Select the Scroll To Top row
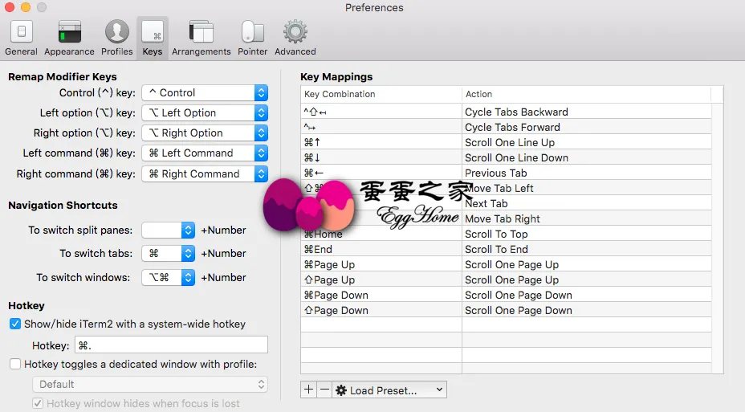 tap(506, 234)
